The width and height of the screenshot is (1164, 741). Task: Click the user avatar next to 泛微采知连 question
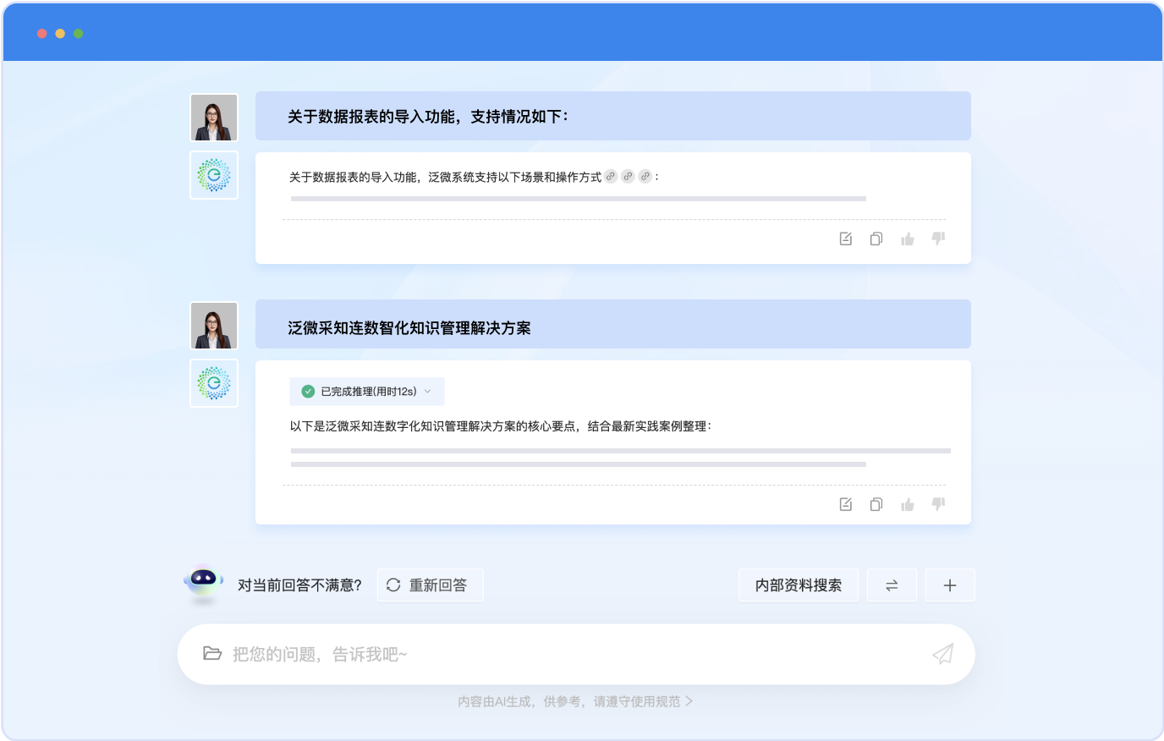click(x=214, y=326)
